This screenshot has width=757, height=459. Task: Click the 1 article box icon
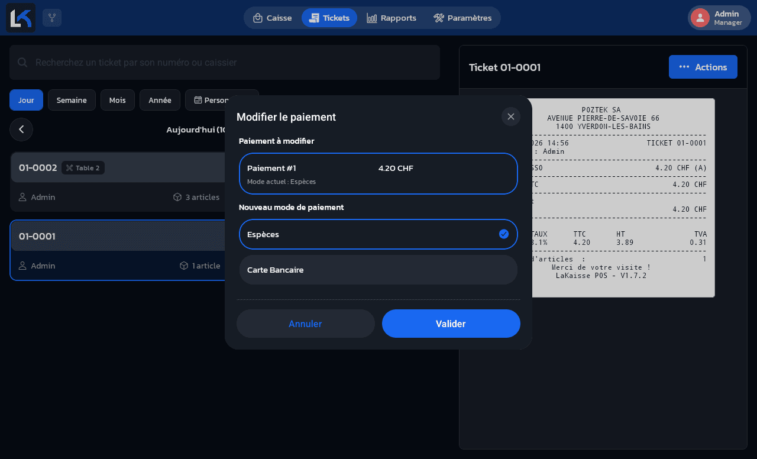coord(184,266)
